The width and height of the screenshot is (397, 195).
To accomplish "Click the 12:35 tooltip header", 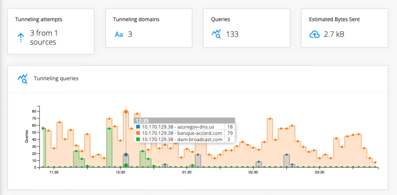I will click(x=184, y=120).
